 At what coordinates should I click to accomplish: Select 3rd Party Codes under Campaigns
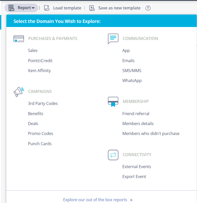43,104
